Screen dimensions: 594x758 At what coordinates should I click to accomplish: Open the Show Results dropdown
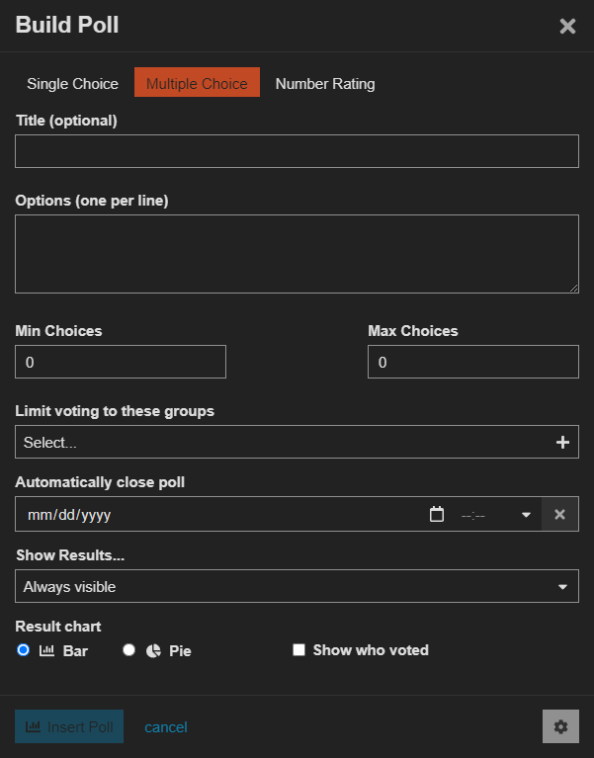(297, 586)
